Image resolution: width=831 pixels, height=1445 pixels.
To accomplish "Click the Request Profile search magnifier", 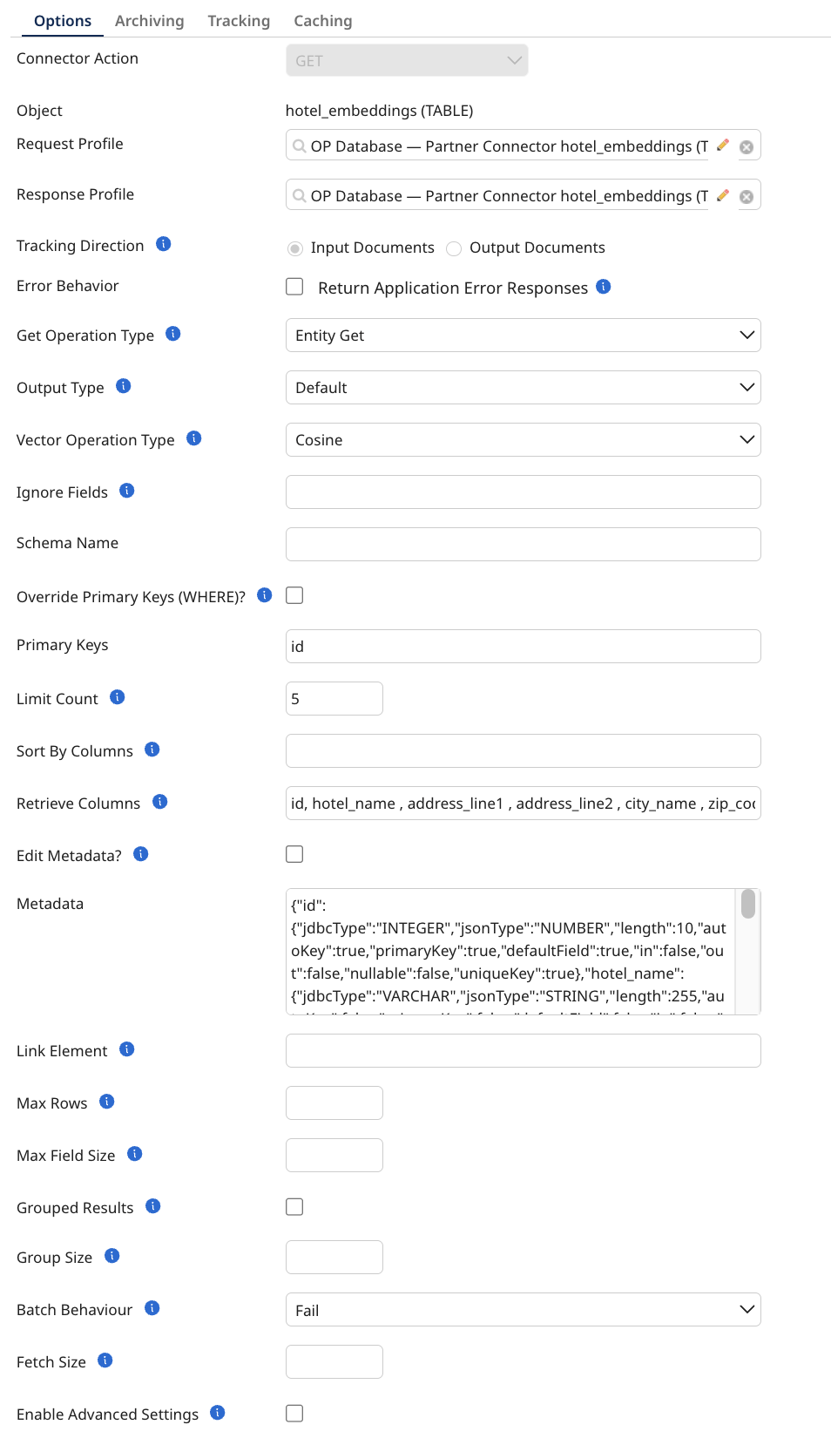I will (x=300, y=146).
